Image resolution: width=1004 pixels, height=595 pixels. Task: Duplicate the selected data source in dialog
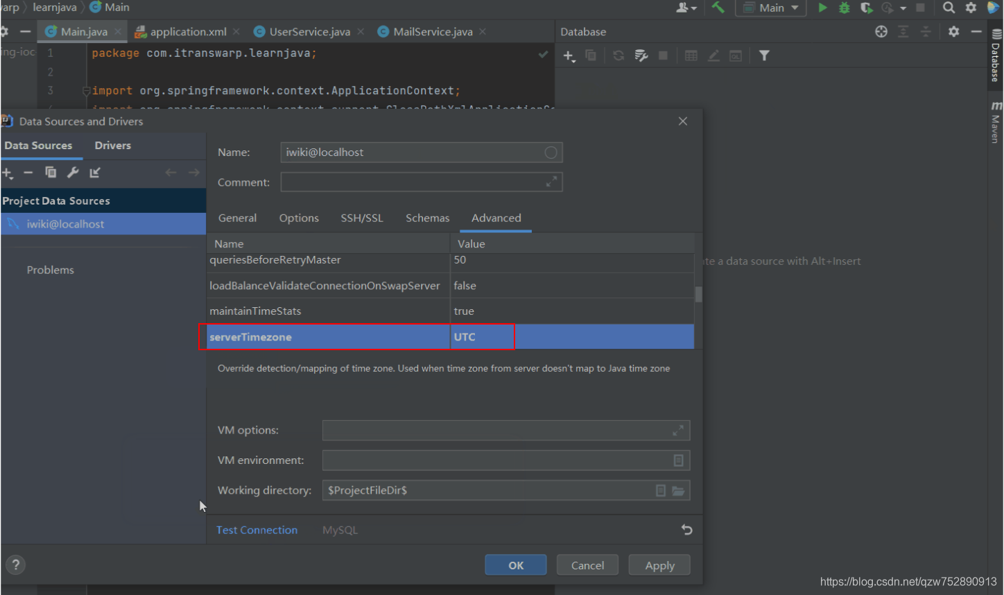tap(51, 173)
